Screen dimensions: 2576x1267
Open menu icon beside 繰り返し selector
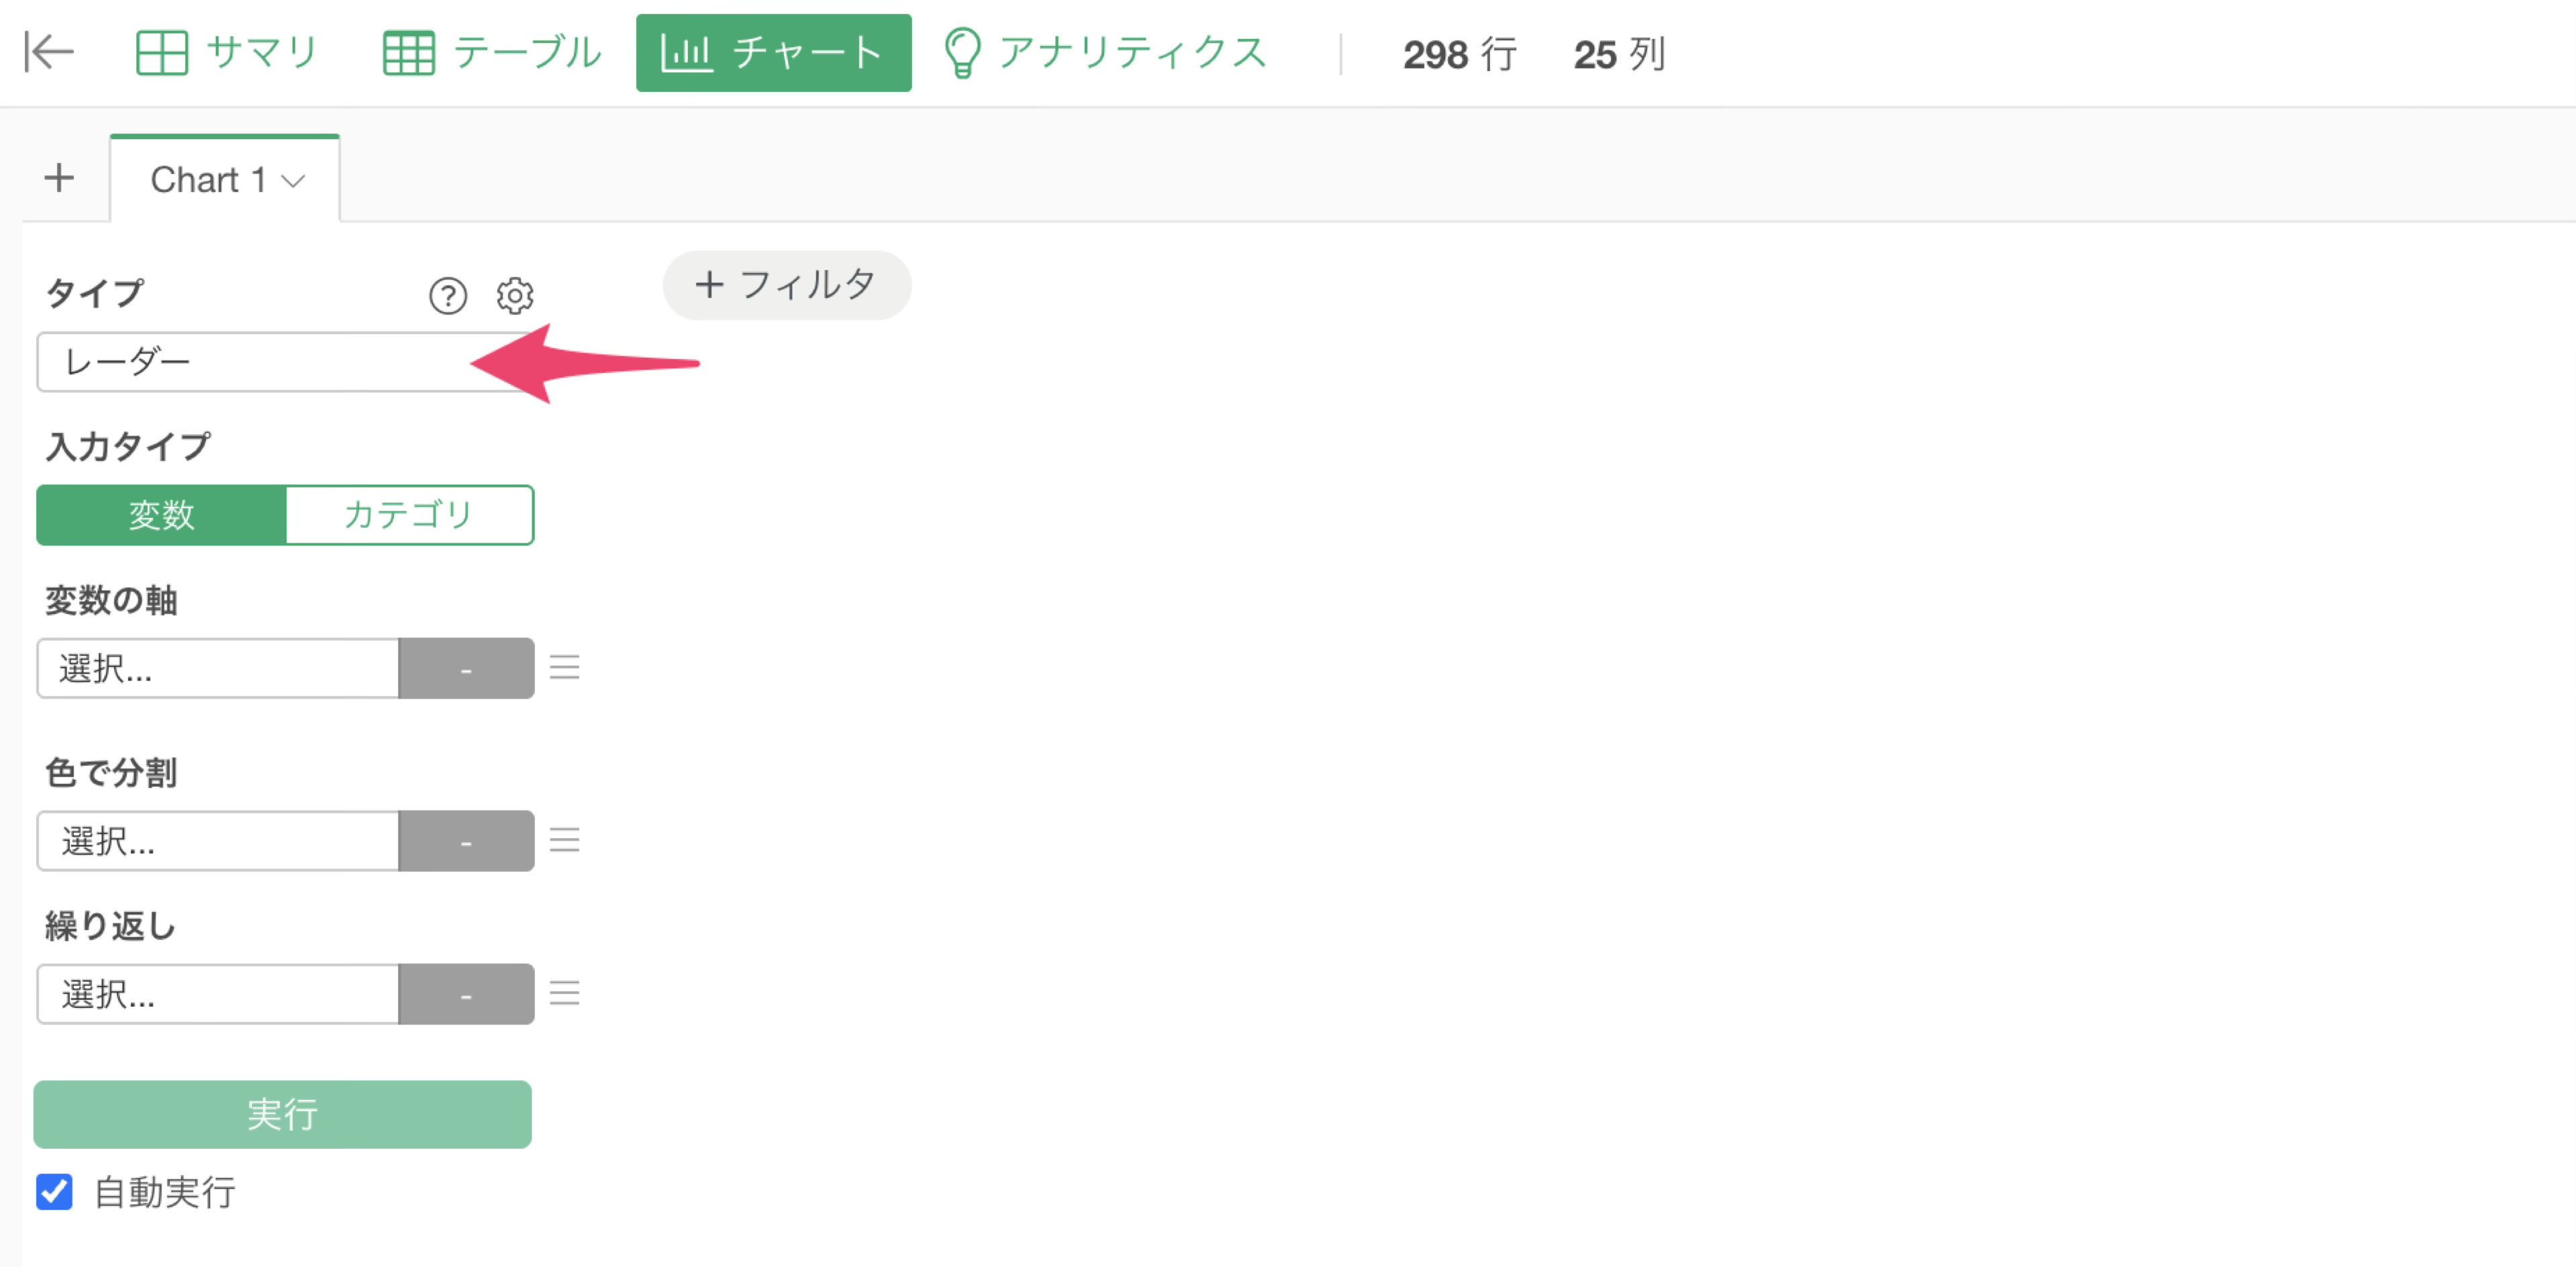pyautogui.click(x=565, y=993)
